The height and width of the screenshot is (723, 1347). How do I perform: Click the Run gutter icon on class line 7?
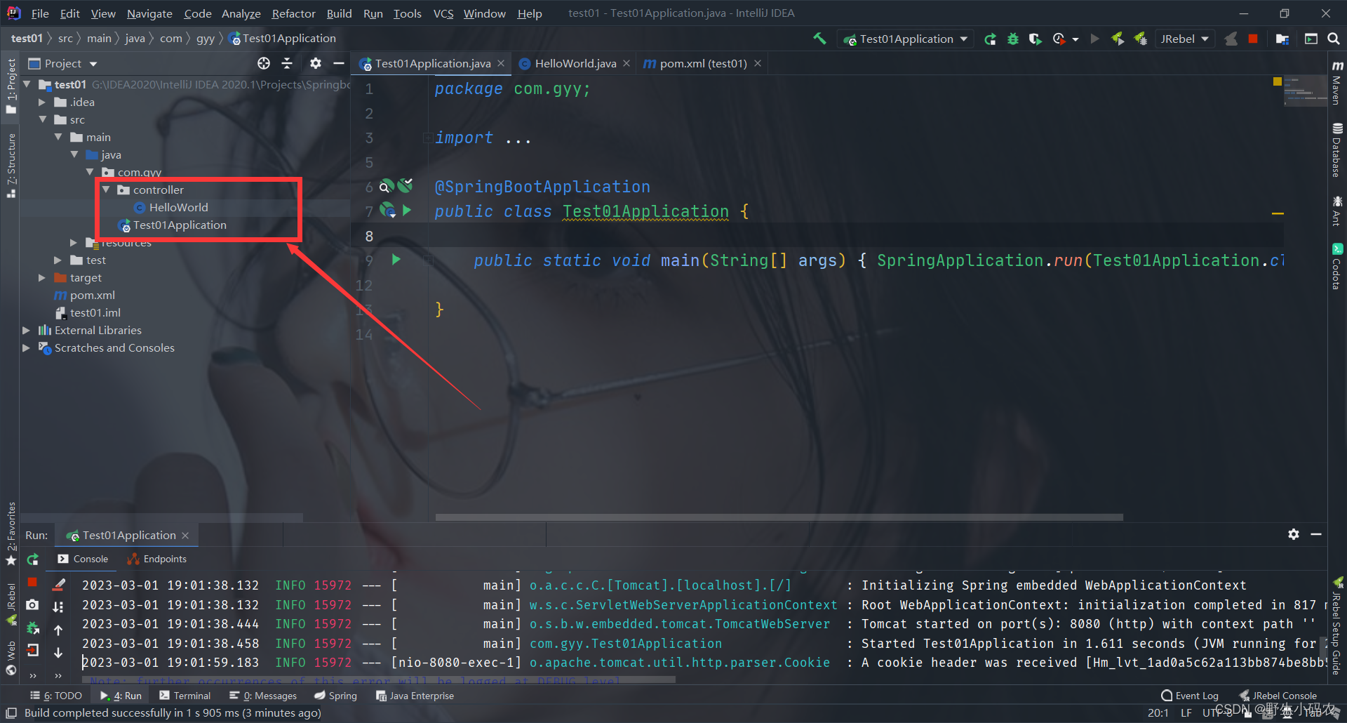click(x=407, y=210)
